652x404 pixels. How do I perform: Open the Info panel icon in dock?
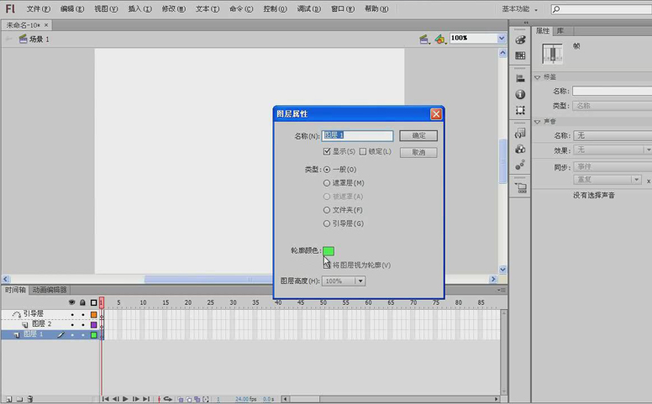pos(520,94)
